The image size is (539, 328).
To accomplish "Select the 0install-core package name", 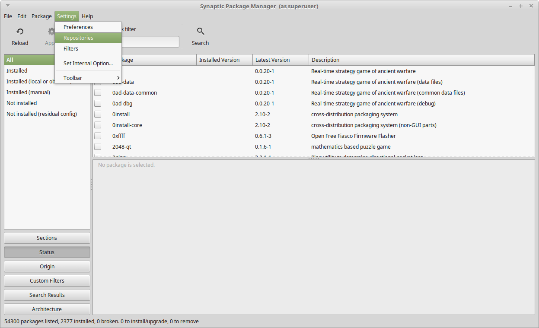I will (127, 125).
